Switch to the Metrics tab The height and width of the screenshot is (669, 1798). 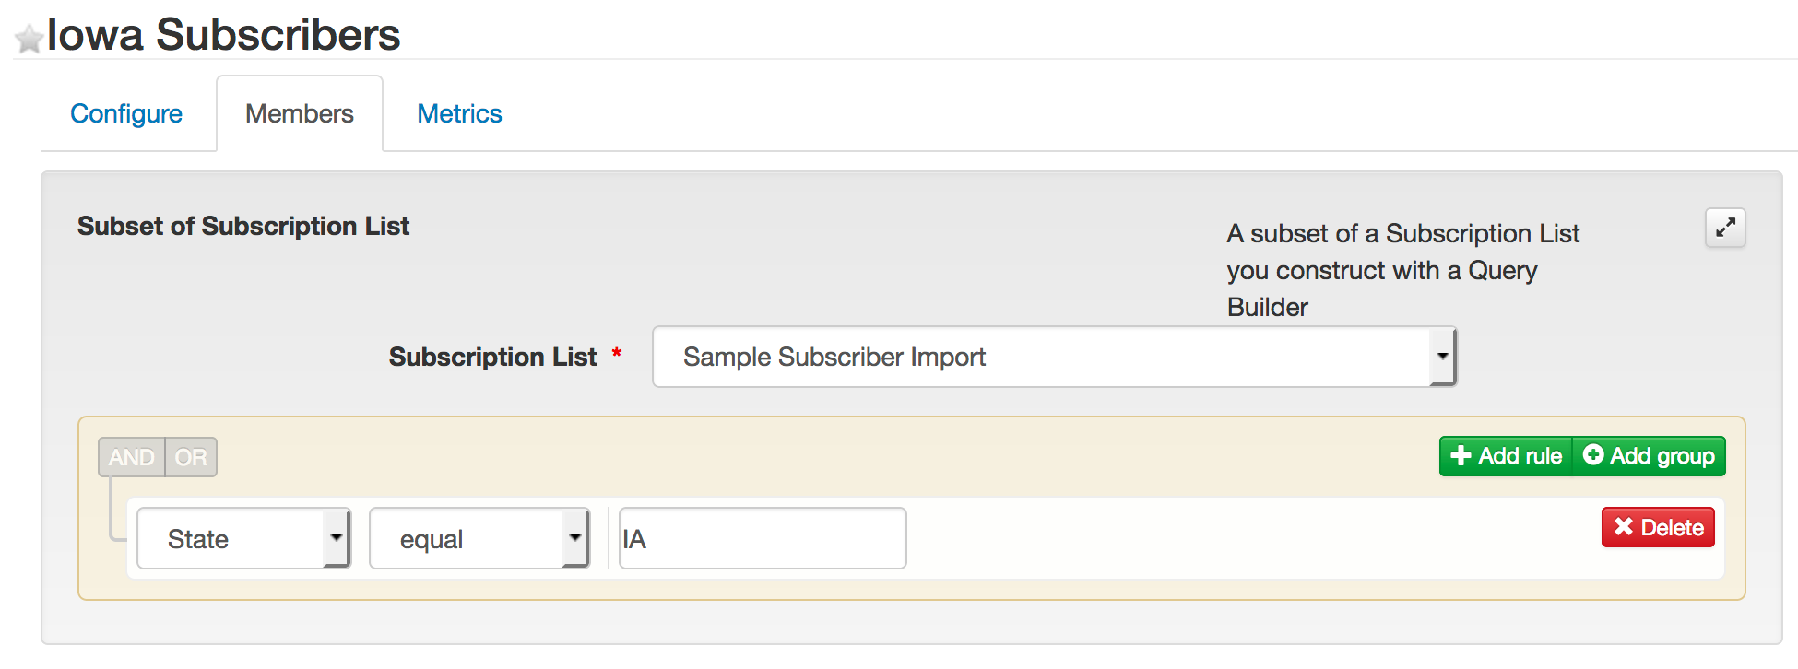[x=459, y=113]
